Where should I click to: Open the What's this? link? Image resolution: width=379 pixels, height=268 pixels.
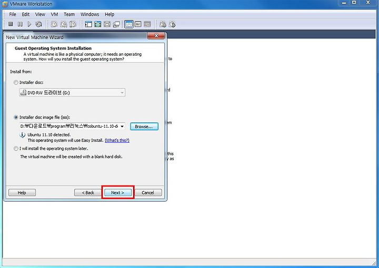coord(117,140)
